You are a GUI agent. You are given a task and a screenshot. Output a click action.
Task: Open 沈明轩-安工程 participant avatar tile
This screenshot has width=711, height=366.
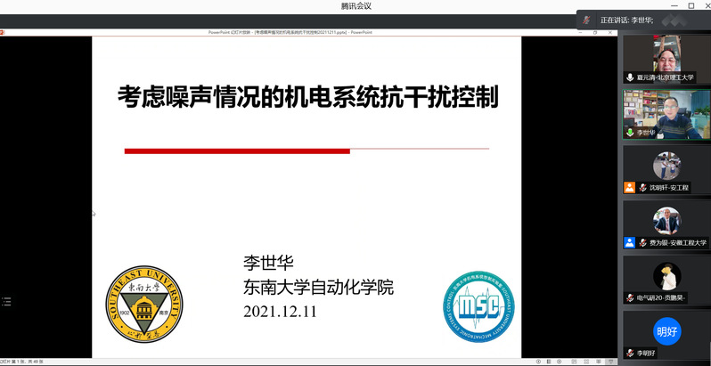click(666, 165)
